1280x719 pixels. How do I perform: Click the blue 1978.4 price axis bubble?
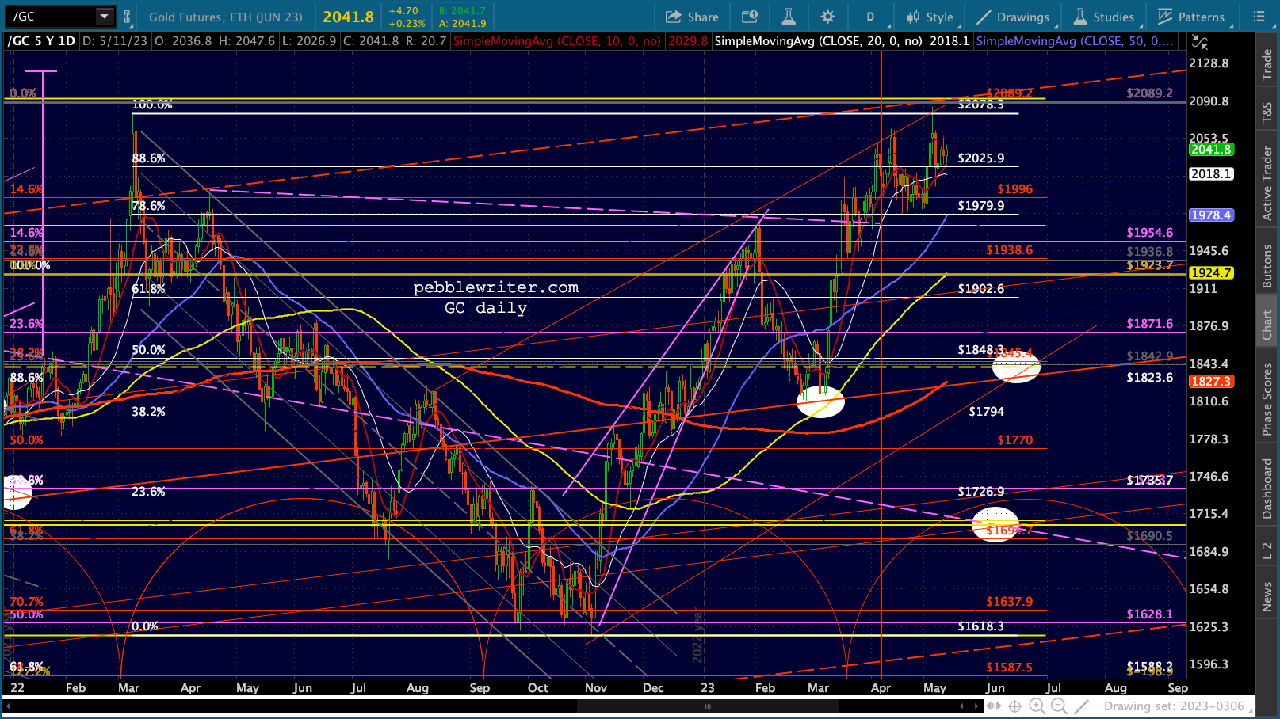click(x=1211, y=215)
